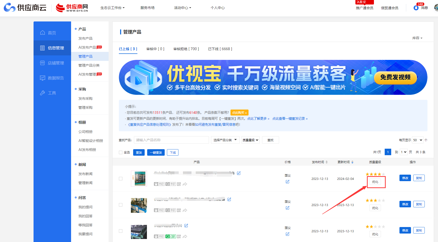Share the four-star product via the arrow icon

pos(185,184)
